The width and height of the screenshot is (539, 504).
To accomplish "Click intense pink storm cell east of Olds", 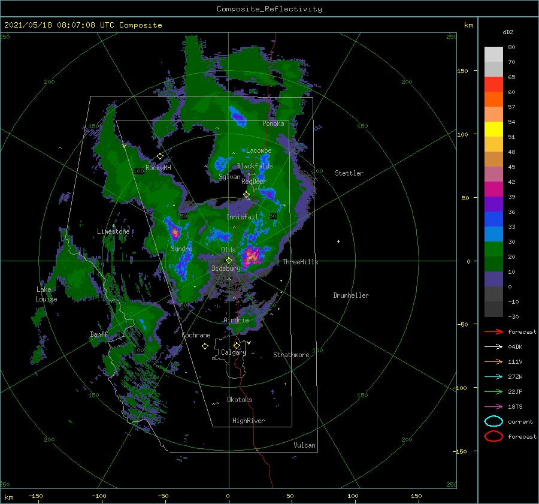I will coord(252,256).
